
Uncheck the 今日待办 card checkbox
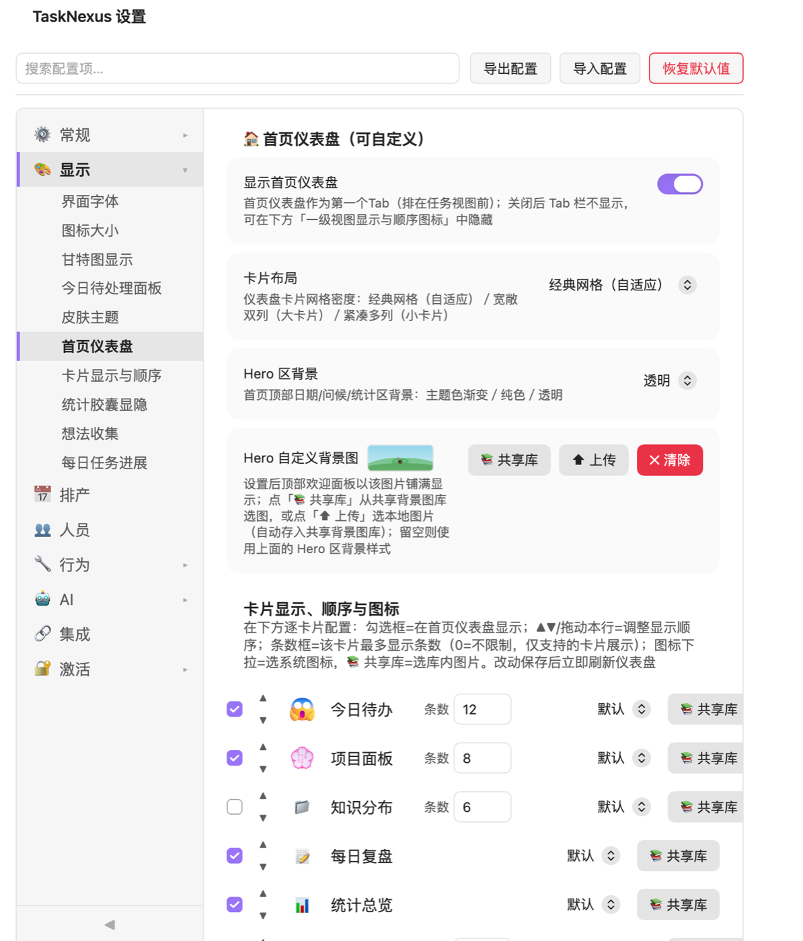pos(235,709)
